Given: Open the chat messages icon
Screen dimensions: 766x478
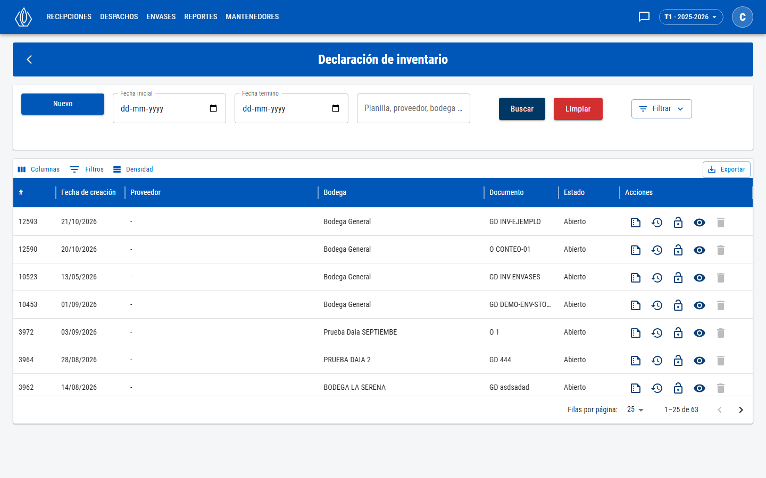Looking at the screenshot, I should [644, 17].
